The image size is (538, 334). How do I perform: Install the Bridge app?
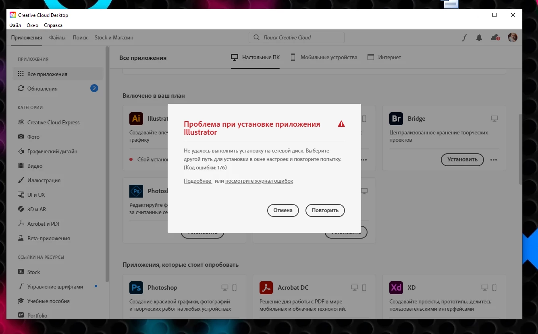462,159
